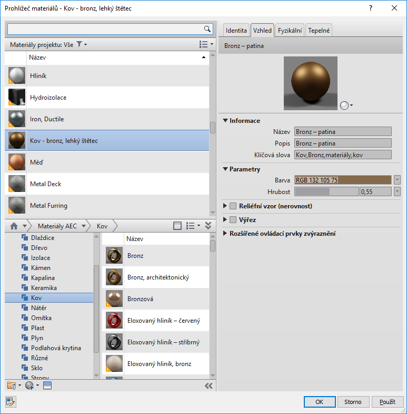Collapse the Parametry section
Screen dimensions: 407x414
225,169
